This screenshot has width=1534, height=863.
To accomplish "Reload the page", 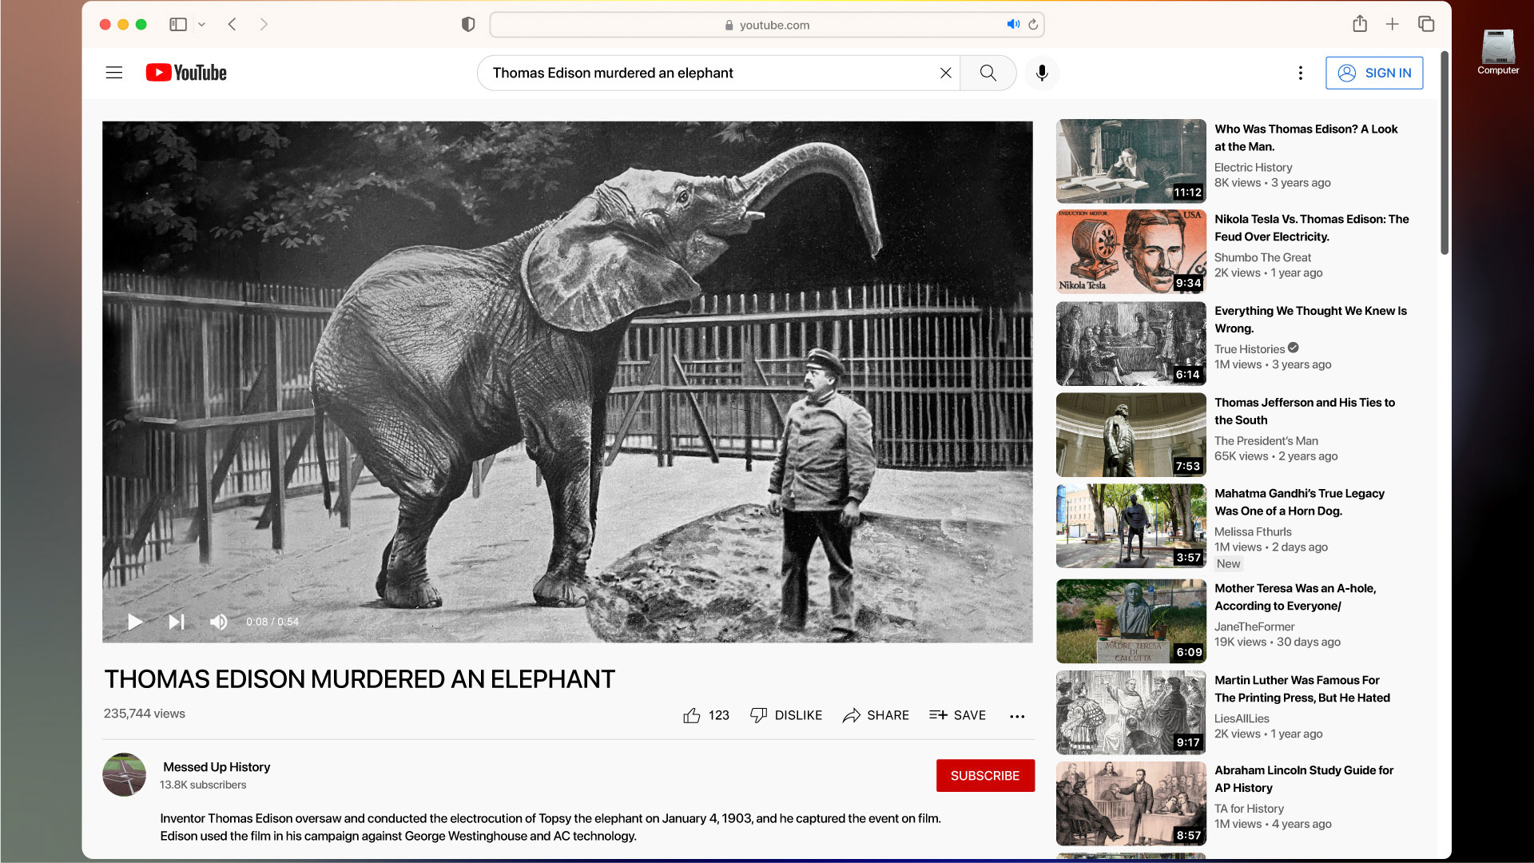I will [x=1033, y=25].
